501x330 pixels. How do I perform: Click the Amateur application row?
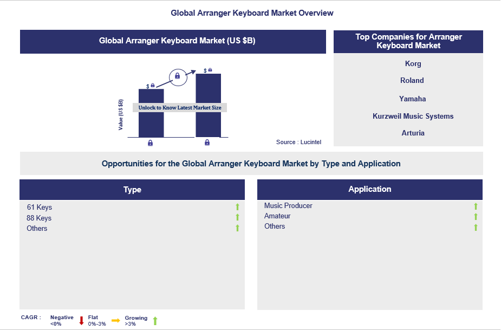370,216
